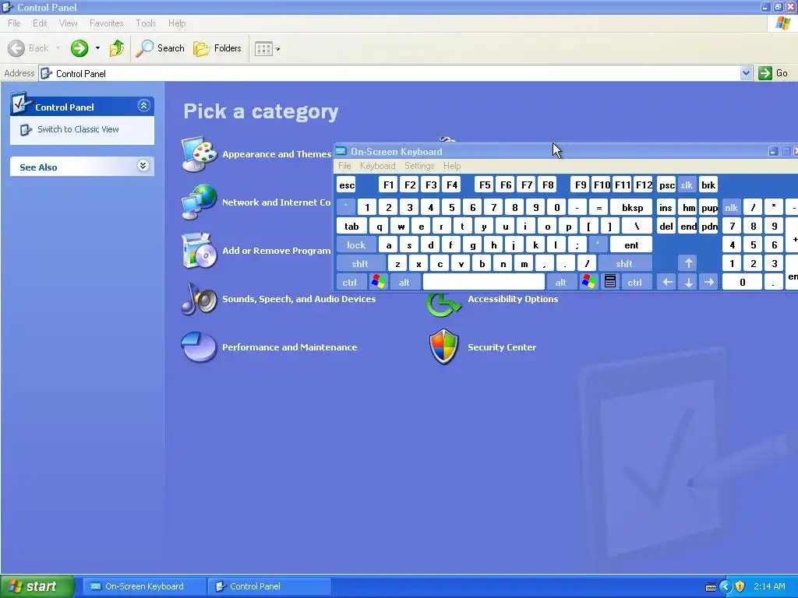Click the tab key on keyboard
The image size is (798, 598).
point(351,226)
